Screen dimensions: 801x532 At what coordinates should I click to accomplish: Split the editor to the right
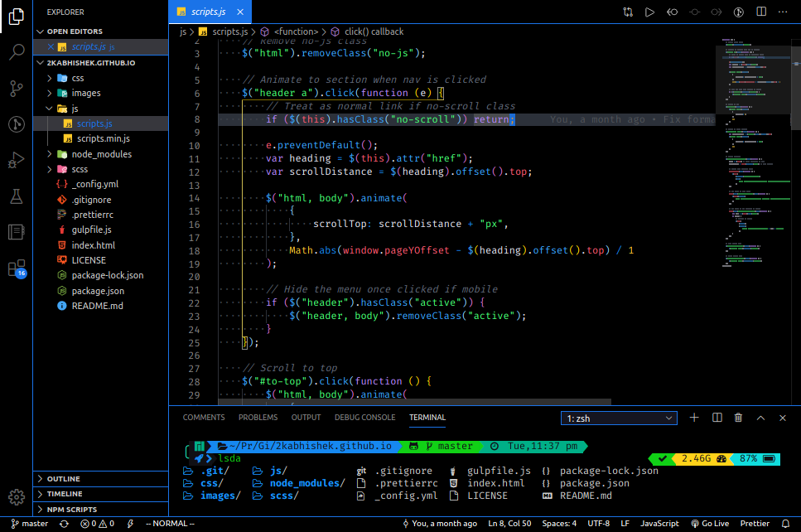pyautogui.click(x=761, y=12)
